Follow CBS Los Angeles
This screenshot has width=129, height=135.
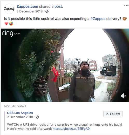[x=113, y=114]
